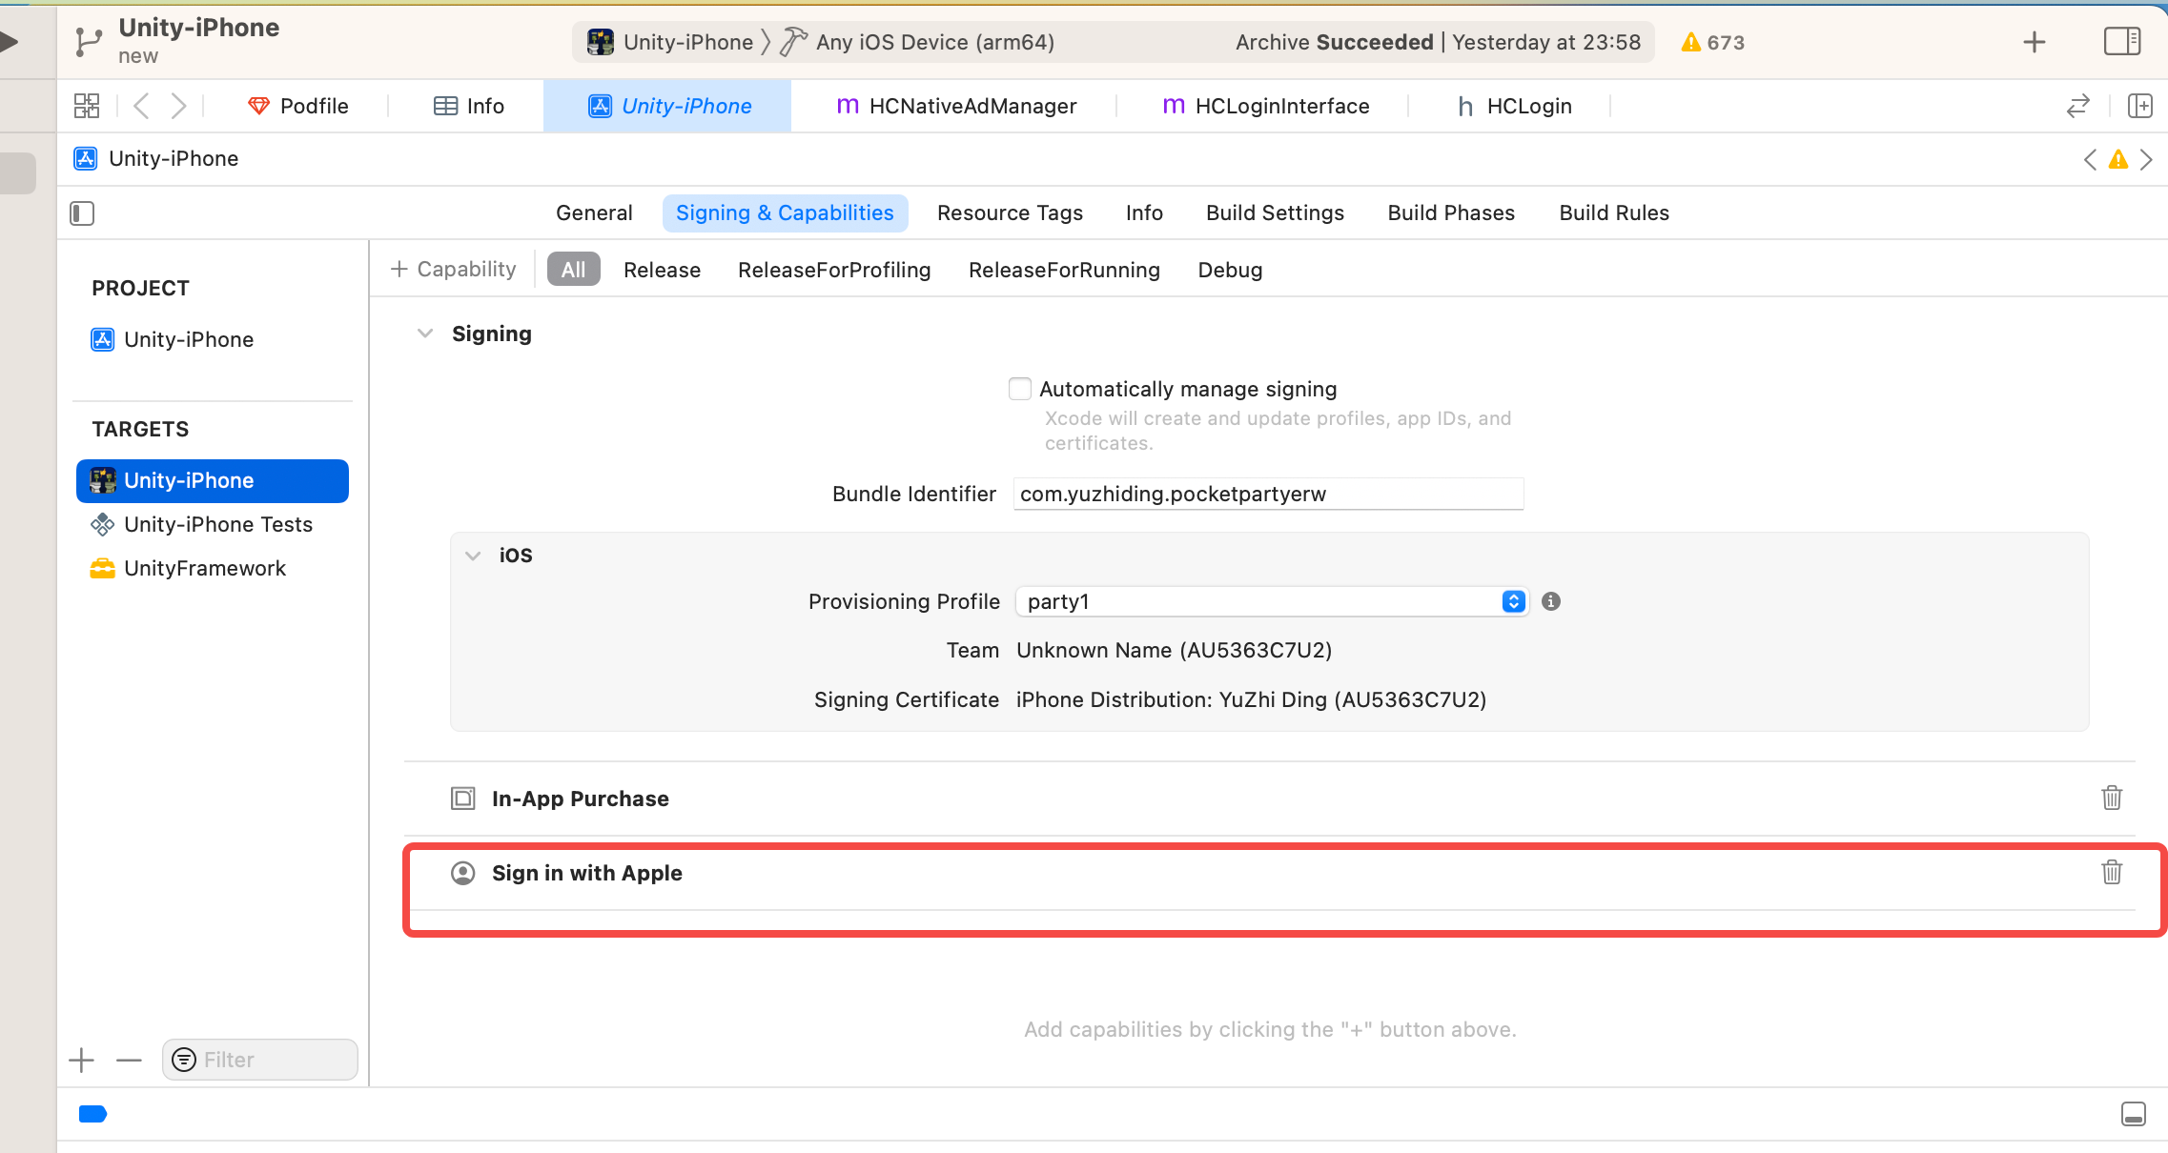Viewport: 2168px width, 1153px height.
Task: Go back with the left navigation arrow
Action: (x=141, y=106)
